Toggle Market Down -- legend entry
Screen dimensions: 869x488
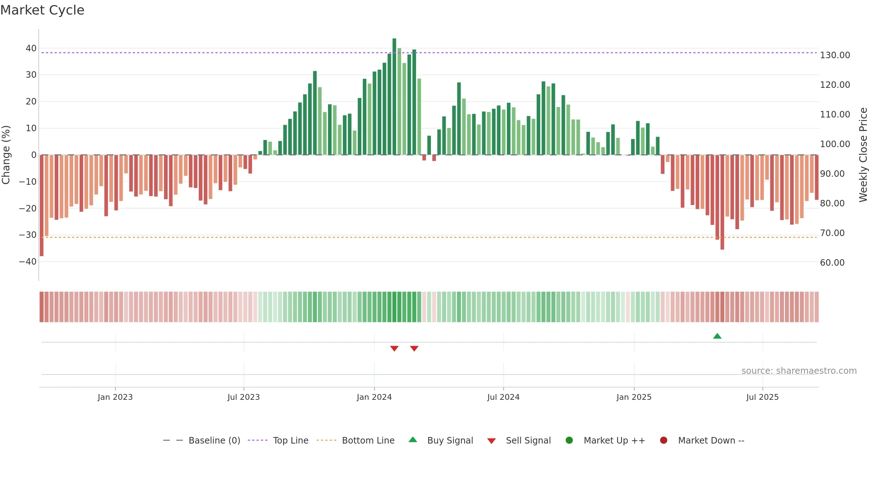click(702, 440)
